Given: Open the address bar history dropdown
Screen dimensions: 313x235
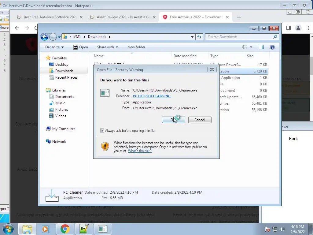Looking at the screenshot, I should coord(192,37).
